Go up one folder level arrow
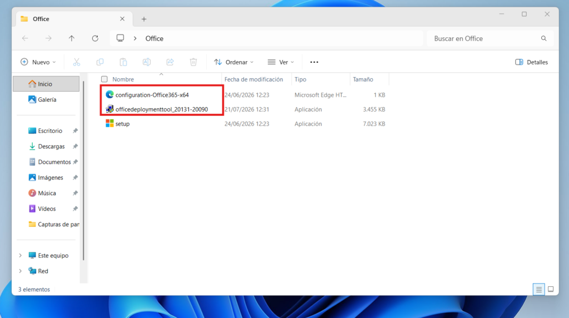569x318 pixels. pos(72,38)
